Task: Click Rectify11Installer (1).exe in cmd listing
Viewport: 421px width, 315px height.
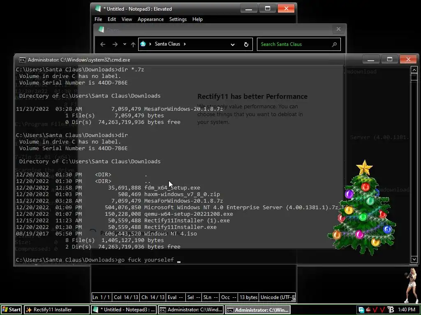Action: (187, 220)
